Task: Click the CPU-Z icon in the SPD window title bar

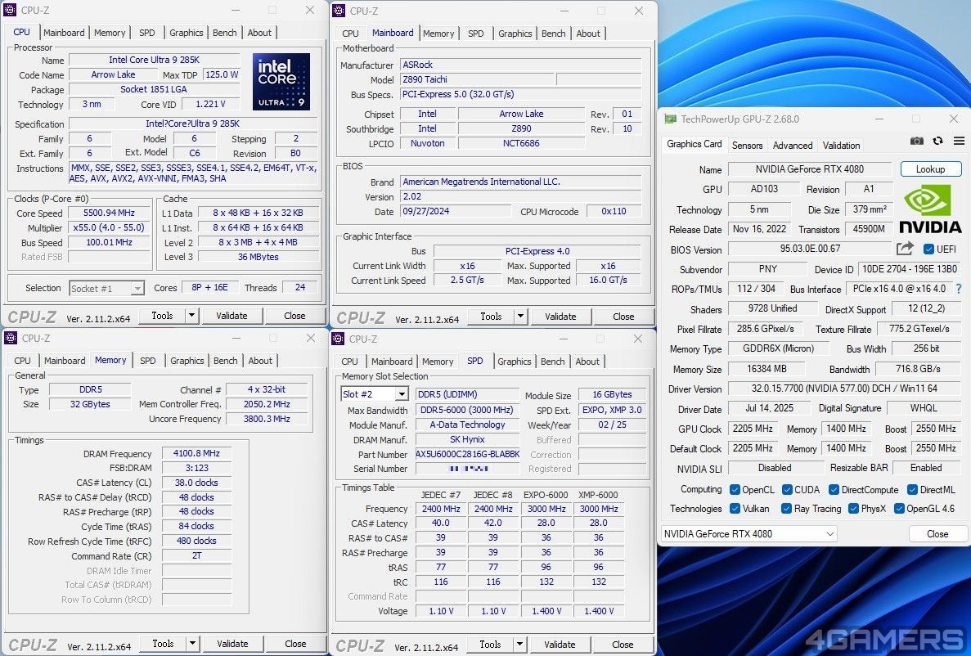Action: [338, 338]
